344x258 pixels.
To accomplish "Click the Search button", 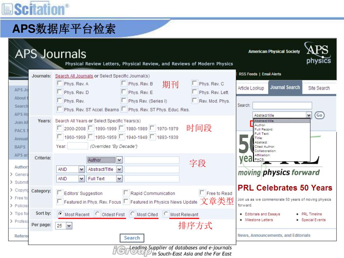I will 132,238.
